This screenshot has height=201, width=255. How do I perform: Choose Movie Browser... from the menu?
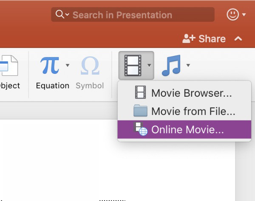pyautogui.click(x=191, y=93)
